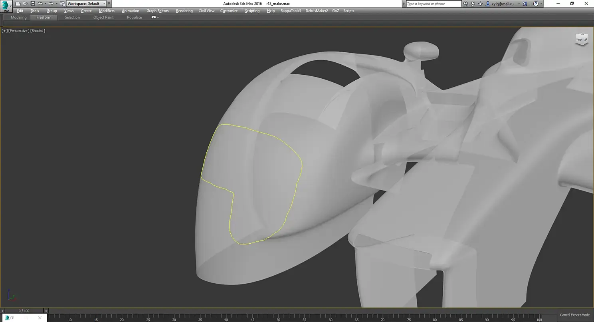Expand the Perspective viewport label menu
This screenshot has height=322, width=594.
pyautogui.click(x=19, y=31)
